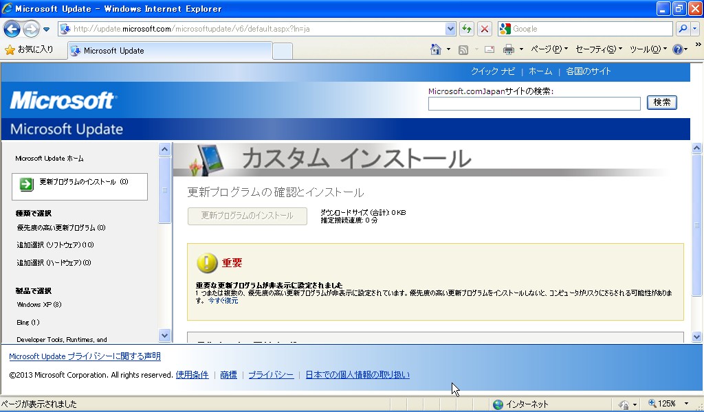This screenshot has width=704, height=412.
Task: Open the ページ(P) menu
Action: (546, 49)
